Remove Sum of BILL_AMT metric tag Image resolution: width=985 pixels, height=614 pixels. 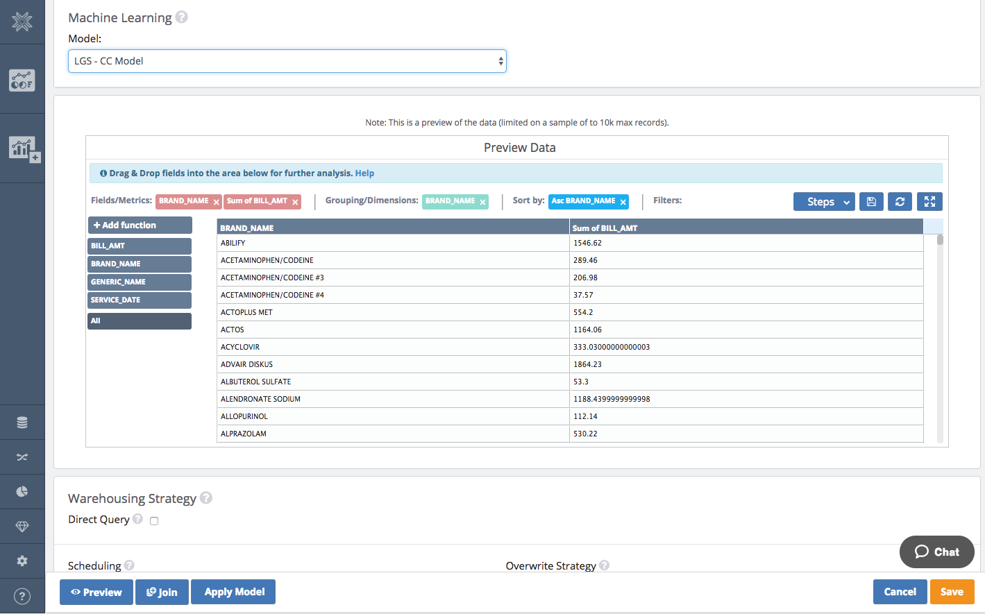pos(295,202)
